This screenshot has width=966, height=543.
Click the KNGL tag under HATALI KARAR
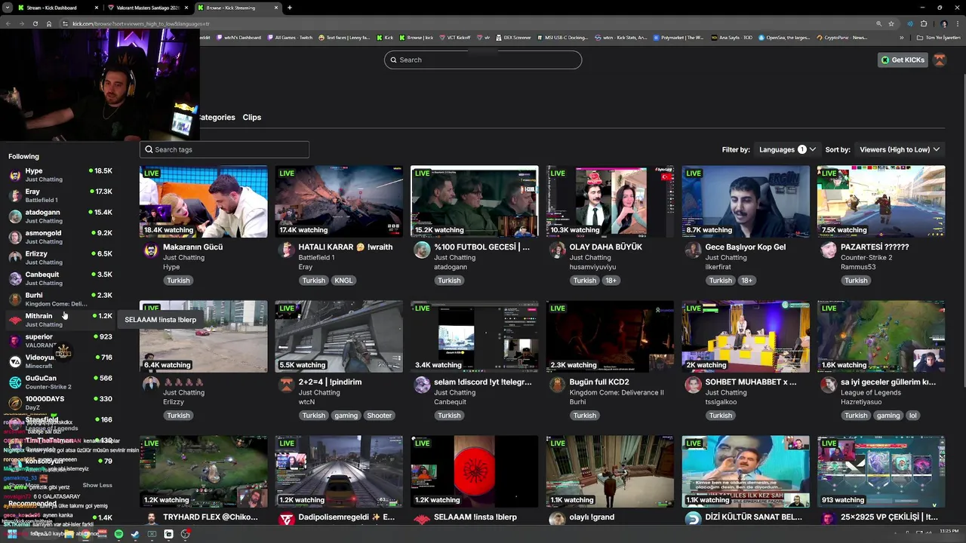click(x=343, y=281)
